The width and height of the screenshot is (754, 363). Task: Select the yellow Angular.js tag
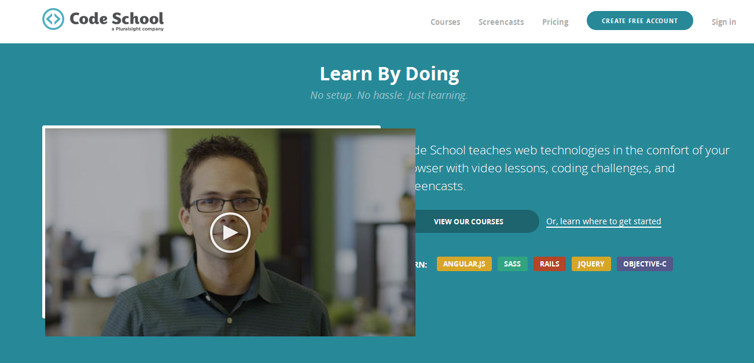coord(464,264)
